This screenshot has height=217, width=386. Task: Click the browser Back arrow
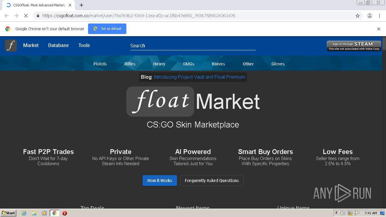[7, 16]
